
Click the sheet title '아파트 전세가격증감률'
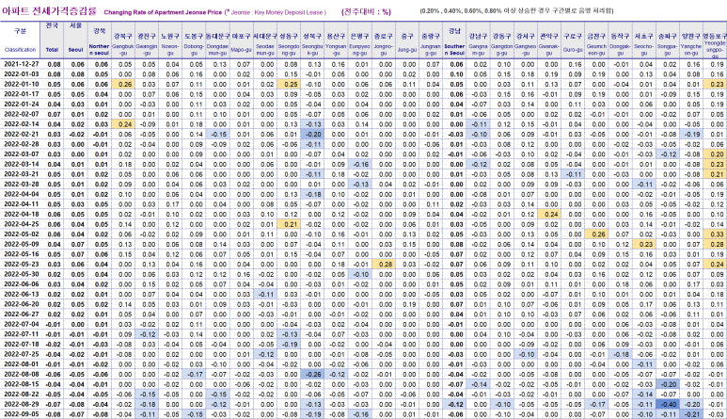(49, 11)
